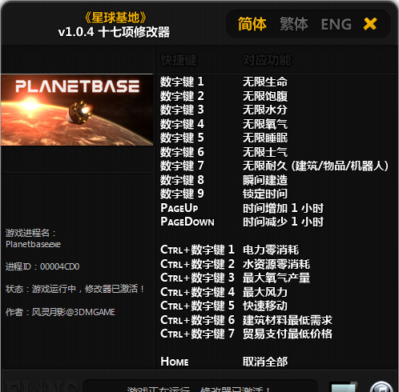Click the 无限氧气 option
Image resolution: width=399 pixels, height=392 pixels.
265,124
